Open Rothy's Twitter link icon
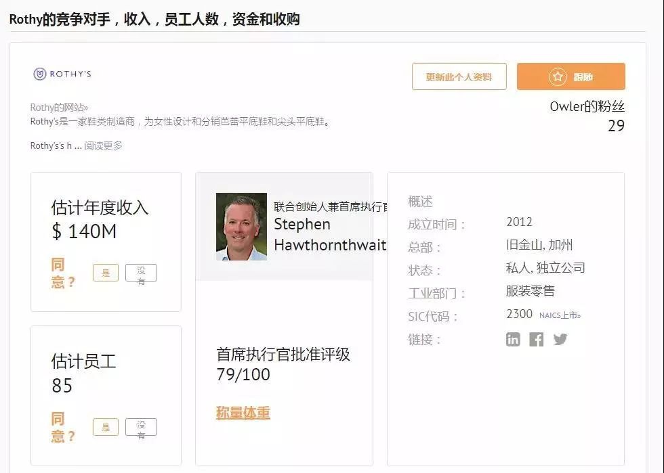This screenshot has height=473, width=664. click(560, 339)
